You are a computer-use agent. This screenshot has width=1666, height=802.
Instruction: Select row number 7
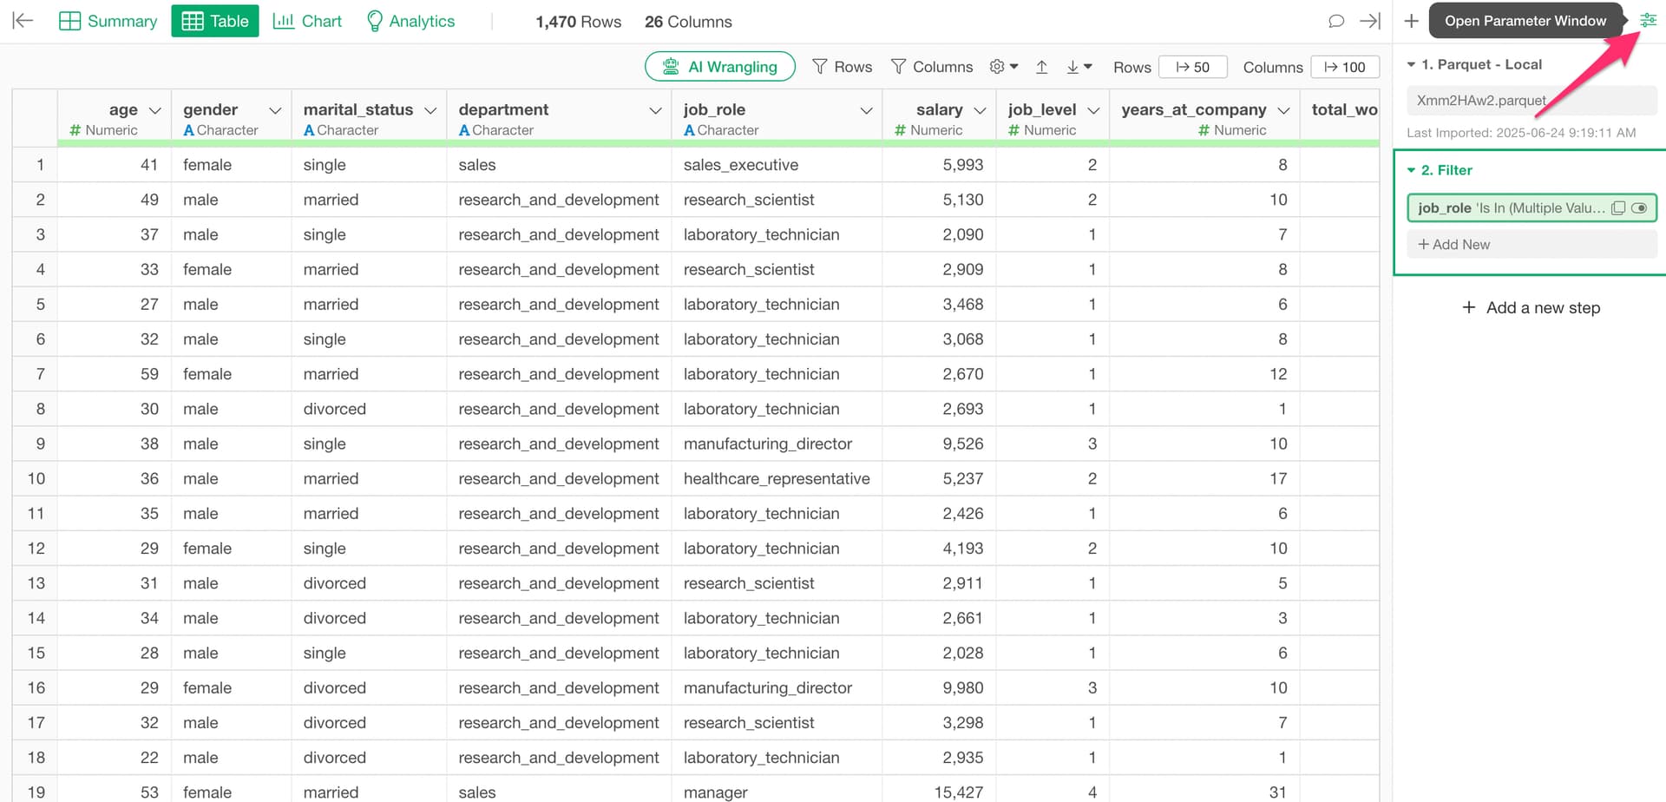(35, 374)
